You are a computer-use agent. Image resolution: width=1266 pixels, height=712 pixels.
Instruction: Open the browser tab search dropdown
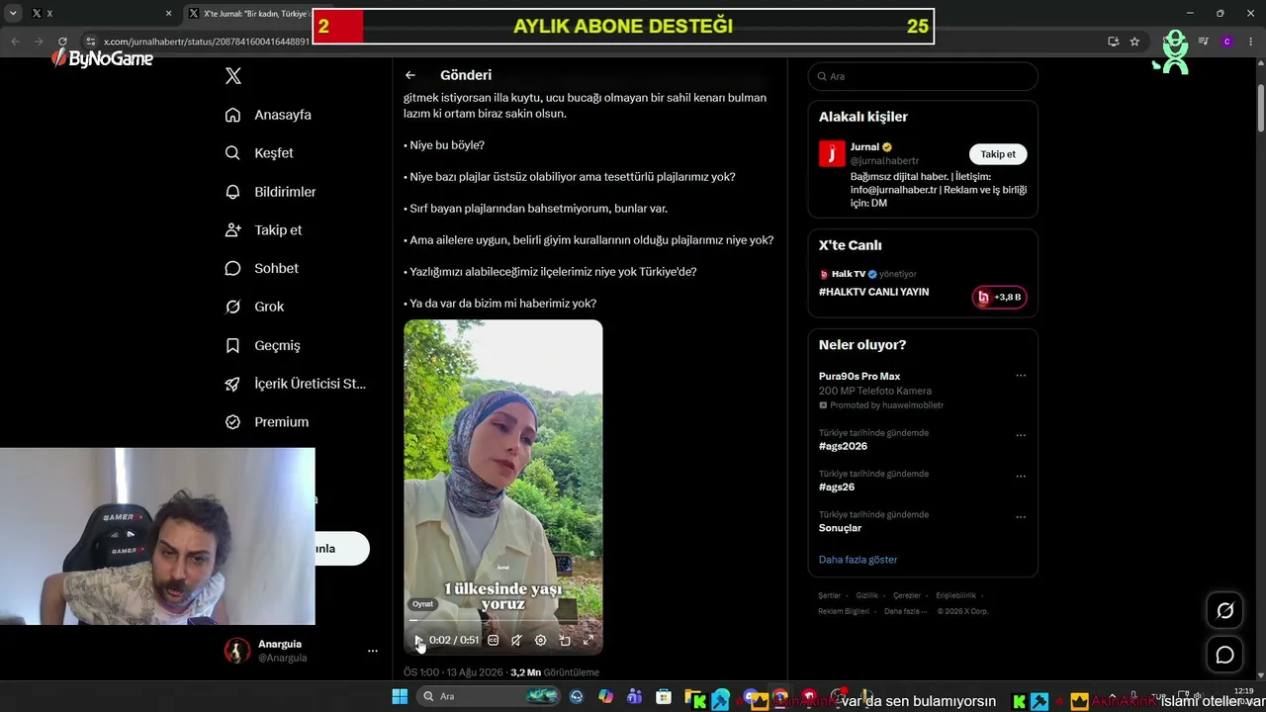12,14
